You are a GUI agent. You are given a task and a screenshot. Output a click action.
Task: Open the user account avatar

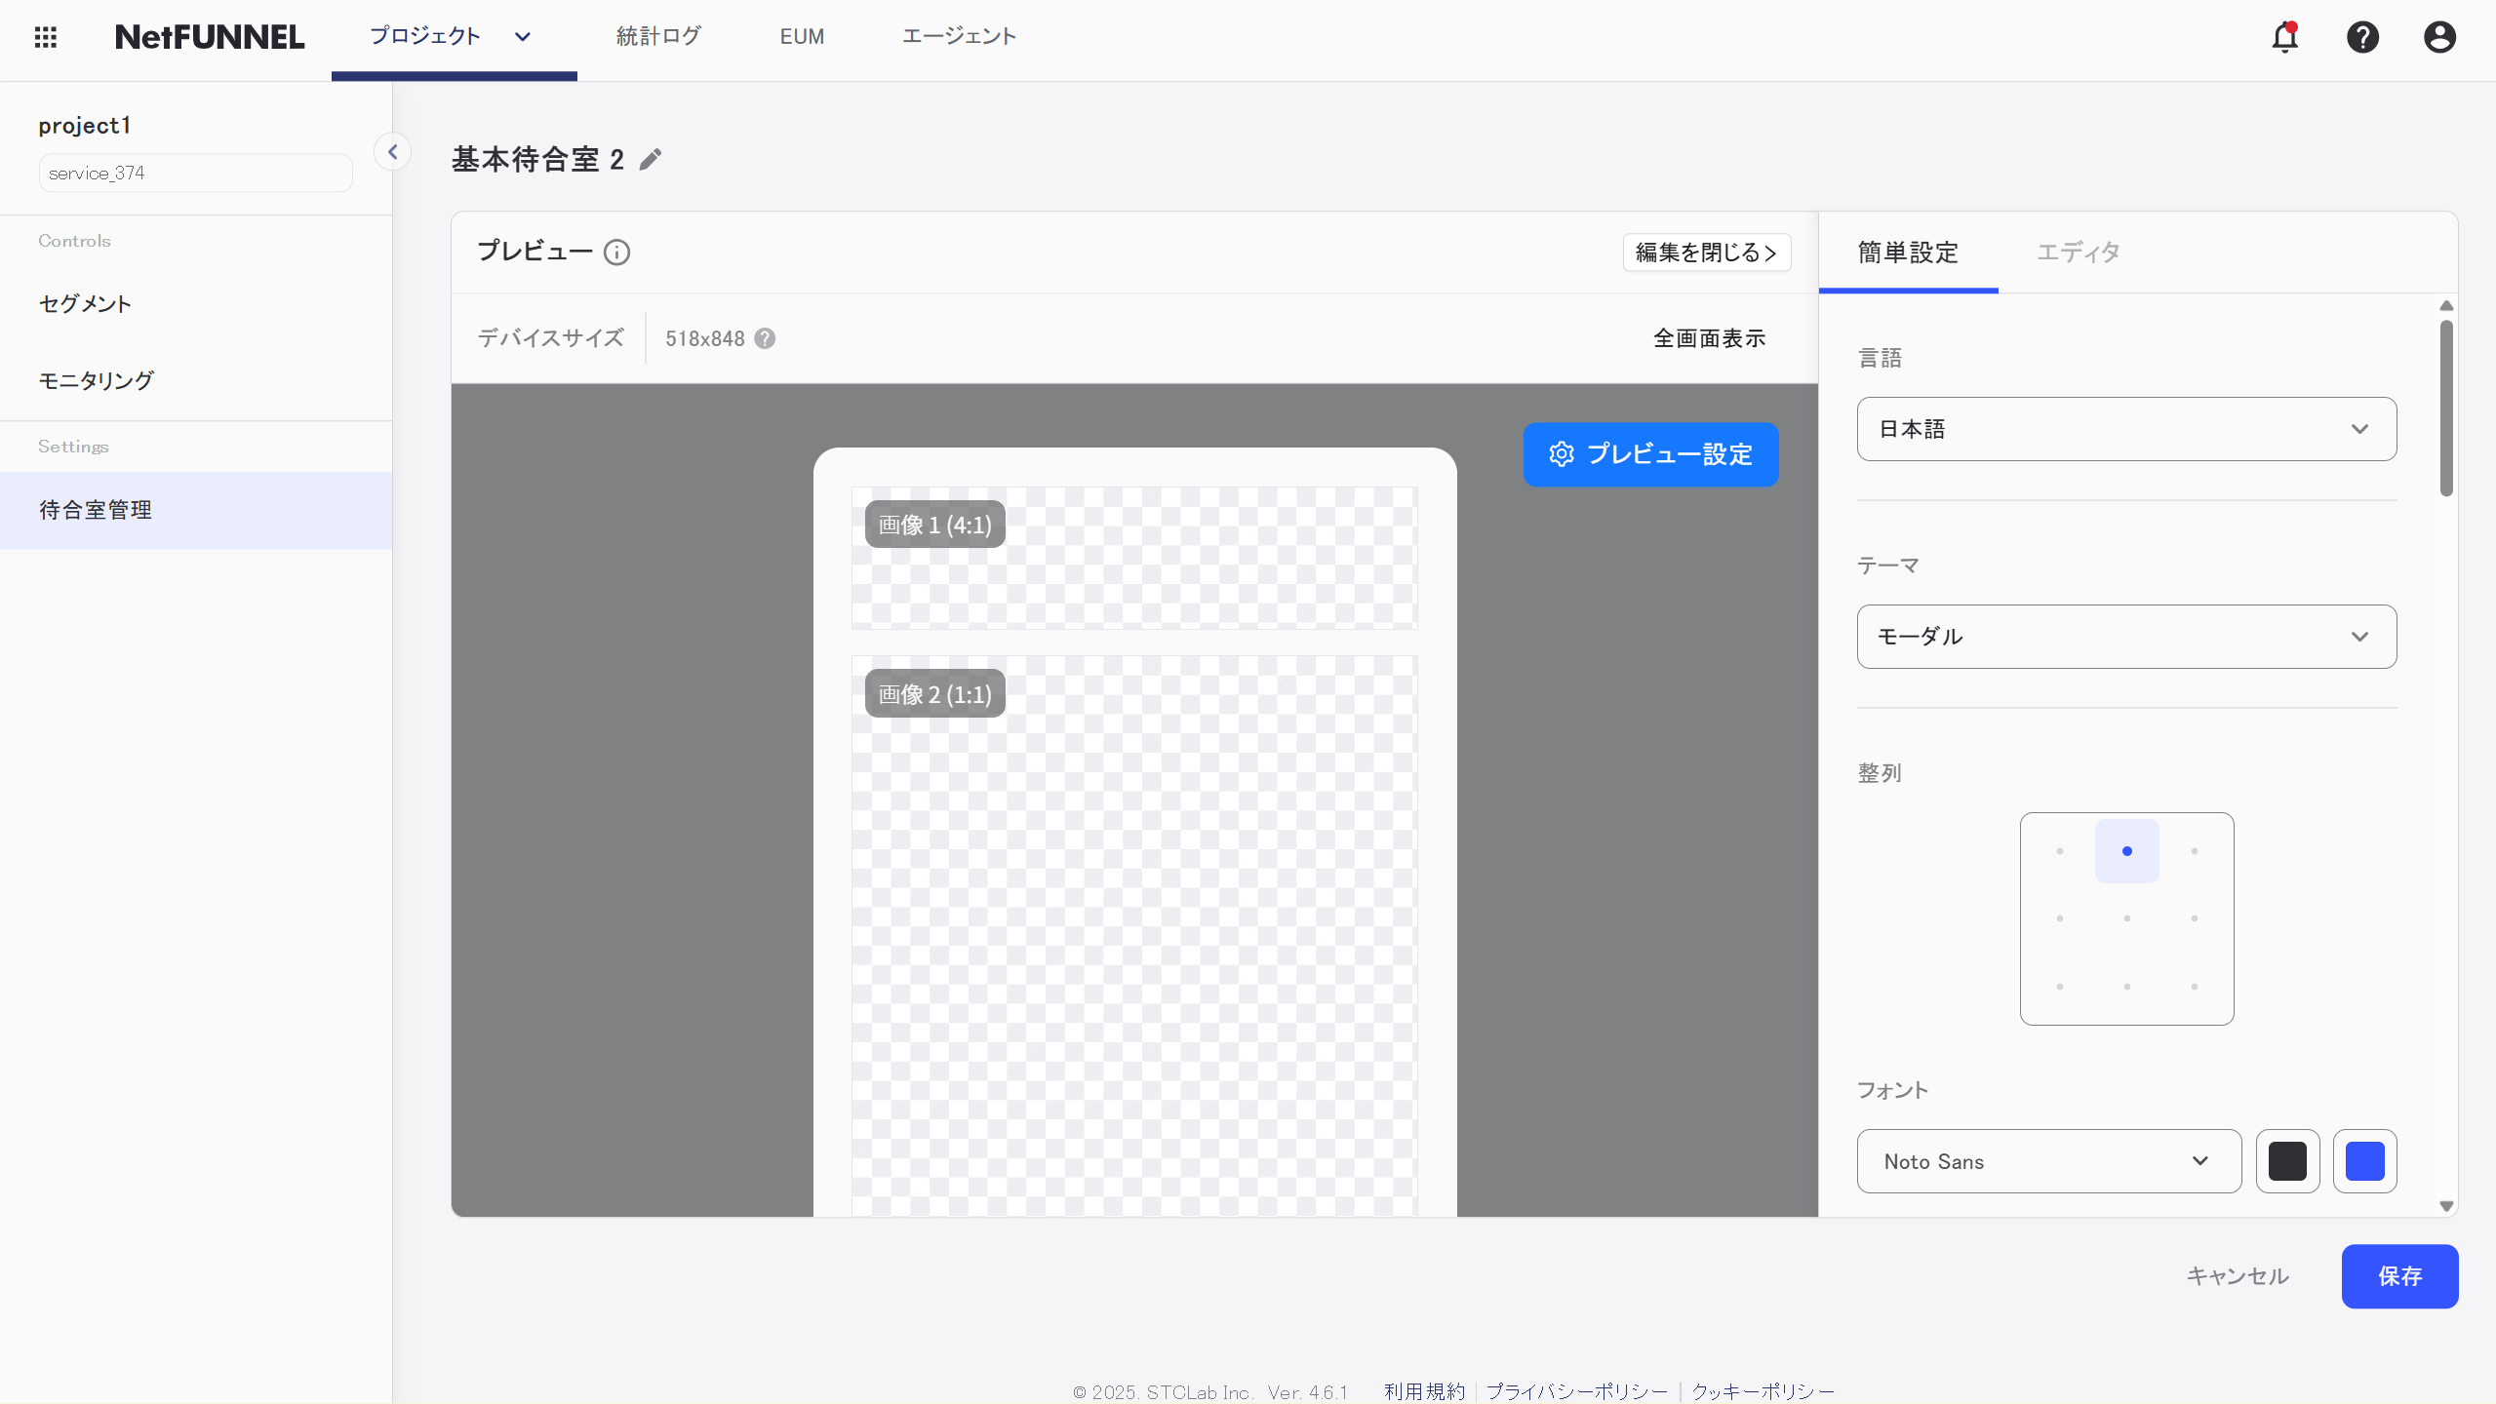2439,37
